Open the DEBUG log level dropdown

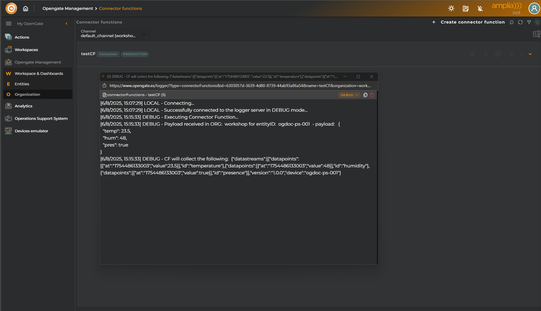[x=349, y=95]
